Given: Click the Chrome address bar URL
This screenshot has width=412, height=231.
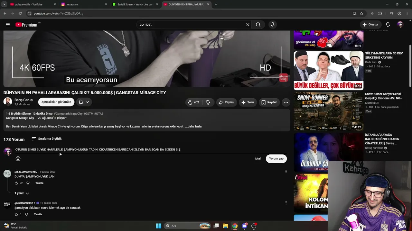Looking at the screenshot, I should pyautogui.click(x=59, y=13).
